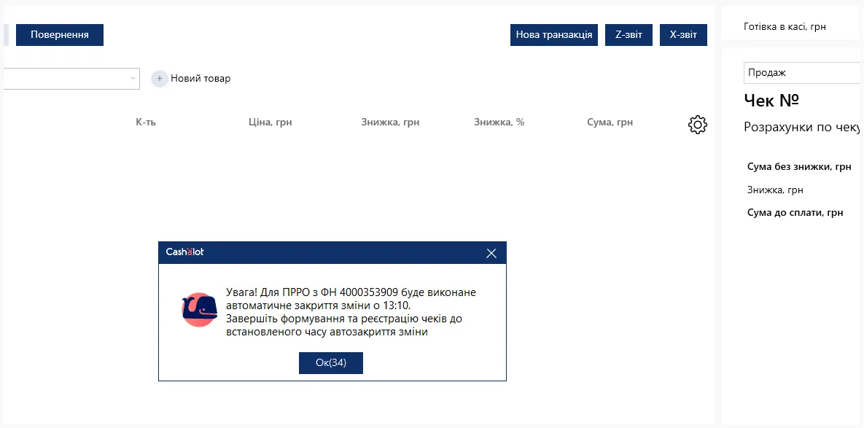The height and width of the screenshot is (428, 864).
Task: Expand the product search dropdown arrow
Action: pyautogui.click(x=133, y=78)
